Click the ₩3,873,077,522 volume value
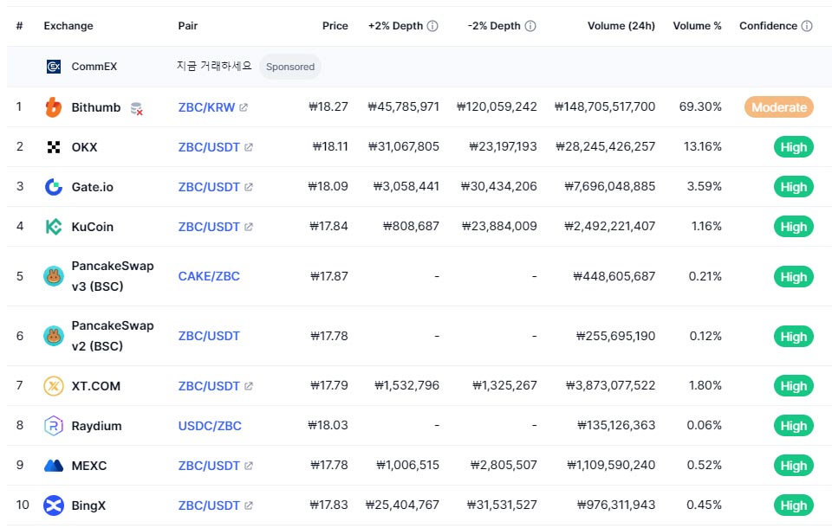The height and width of the screenshot is (528, 832). point(610,385)
